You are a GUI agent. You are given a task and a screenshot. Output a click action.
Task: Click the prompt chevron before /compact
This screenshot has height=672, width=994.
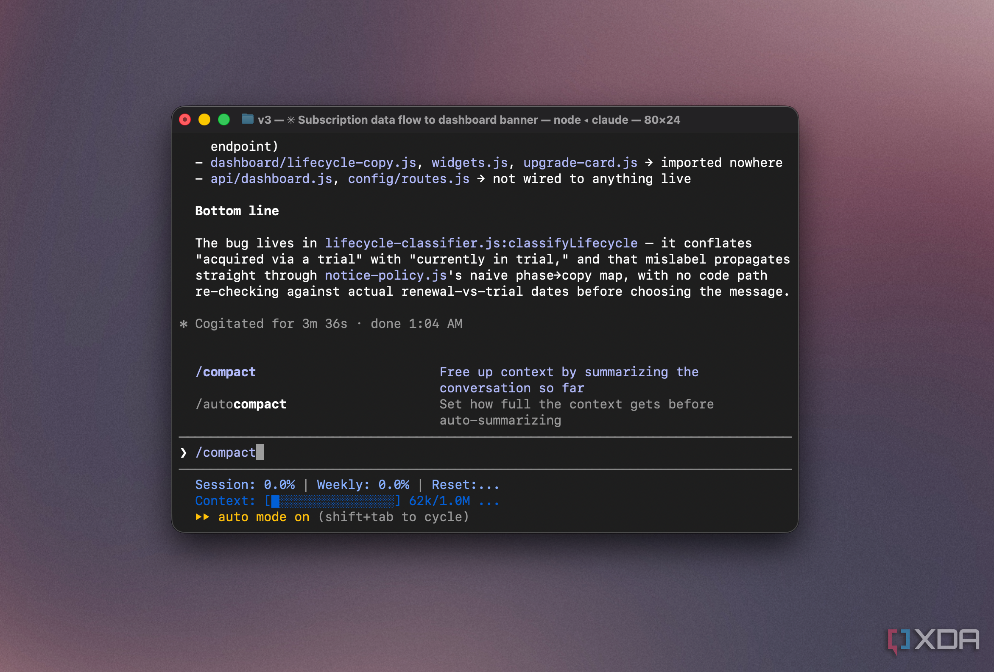pos(184,453)
